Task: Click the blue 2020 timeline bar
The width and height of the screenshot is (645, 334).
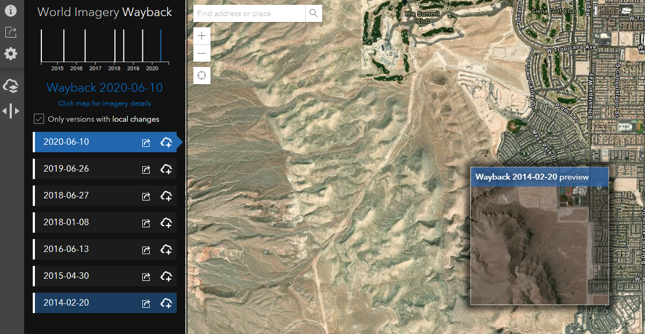Action: click(161, 46)
